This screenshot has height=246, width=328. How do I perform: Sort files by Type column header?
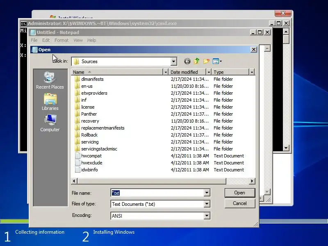point(230,72)
